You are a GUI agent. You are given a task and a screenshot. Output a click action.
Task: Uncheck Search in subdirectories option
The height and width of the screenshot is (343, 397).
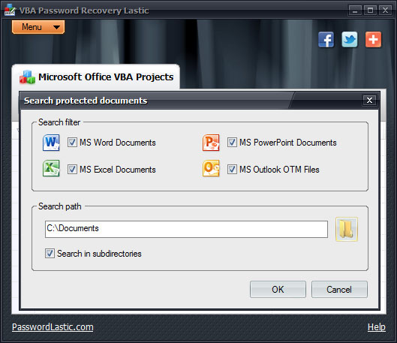50,253
